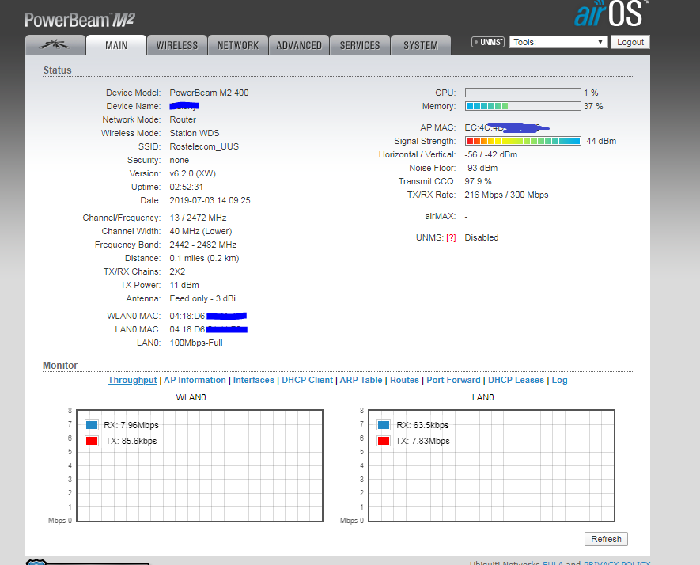View the Interfaces monitor
Image resolution: width=700 pixels, height=565 pixels.
tap(254, 380)
